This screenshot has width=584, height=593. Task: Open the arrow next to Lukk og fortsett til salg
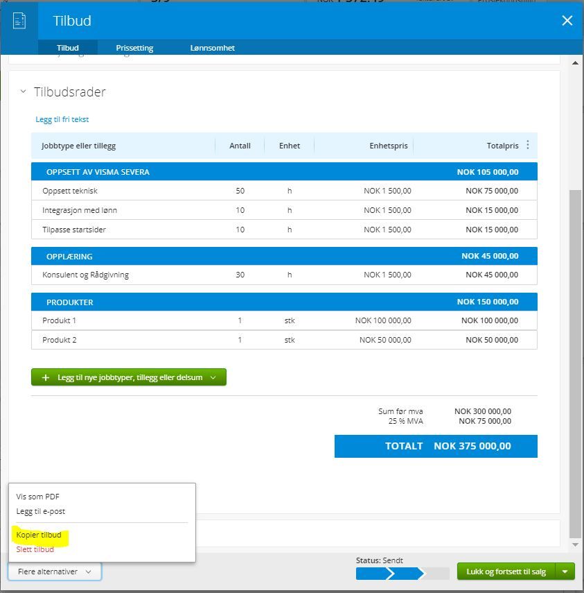pos(565,571)
